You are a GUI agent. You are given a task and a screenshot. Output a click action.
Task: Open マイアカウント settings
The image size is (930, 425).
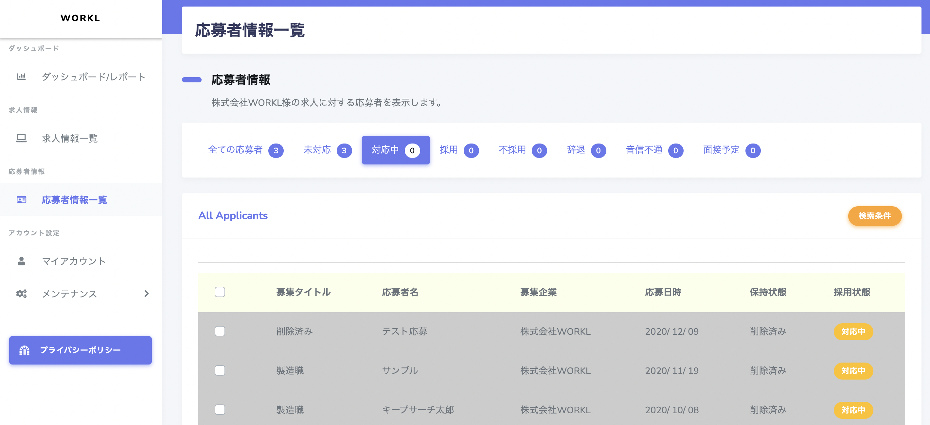click(x=81, y=261)
